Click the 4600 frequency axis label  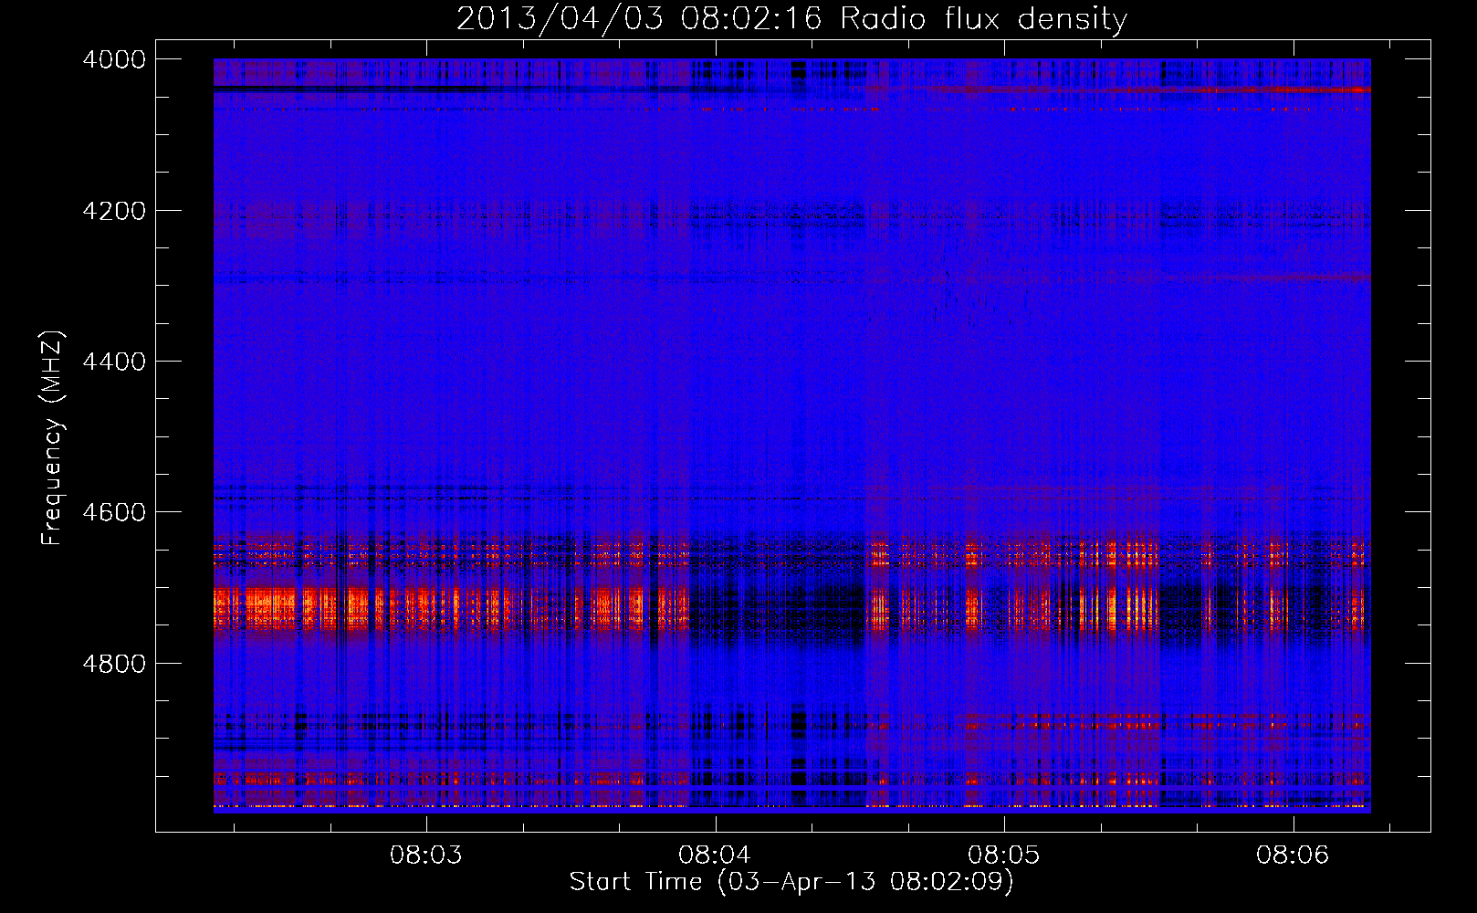pyautogui.click(x=114, y=512)
